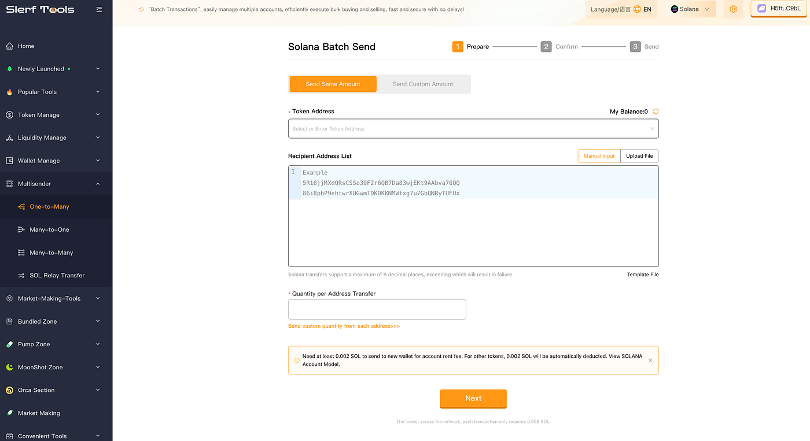The image size is (810, 441).
Task: Expand the Pump Zone chevron
Action: tap(98, 344)
